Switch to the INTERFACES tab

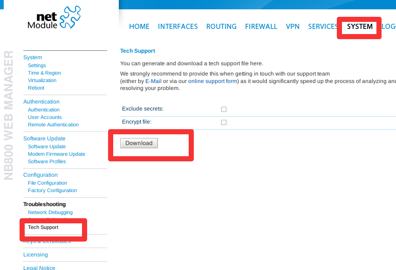tap(178, 27)
